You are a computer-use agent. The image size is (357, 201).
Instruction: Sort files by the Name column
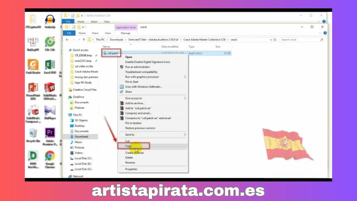point(106,47)
